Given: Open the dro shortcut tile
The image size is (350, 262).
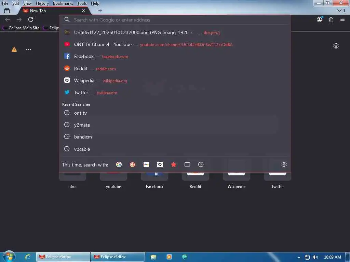Looking at the screenshot, I should [x=72, y=181].
